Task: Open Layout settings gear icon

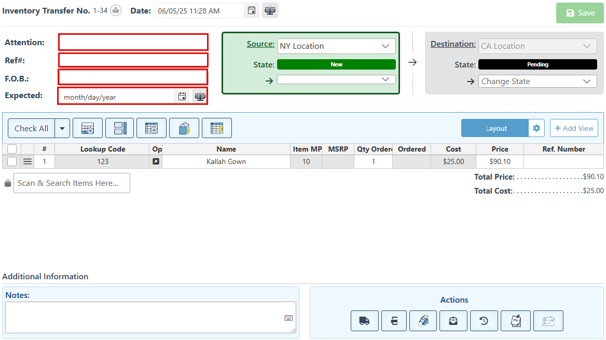Action: [x=536, y=128]
